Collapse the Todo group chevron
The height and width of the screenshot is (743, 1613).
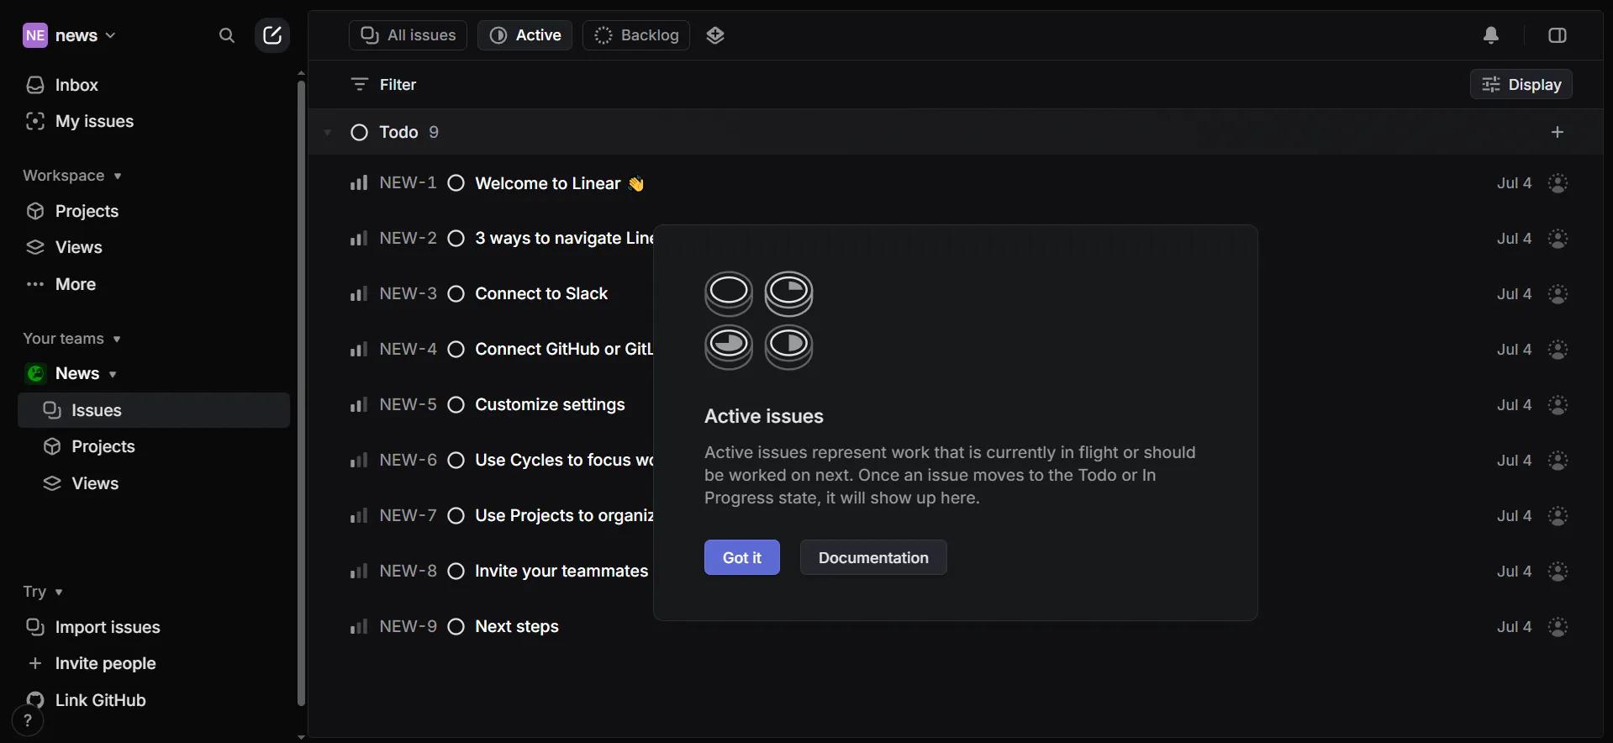(328, 132)
